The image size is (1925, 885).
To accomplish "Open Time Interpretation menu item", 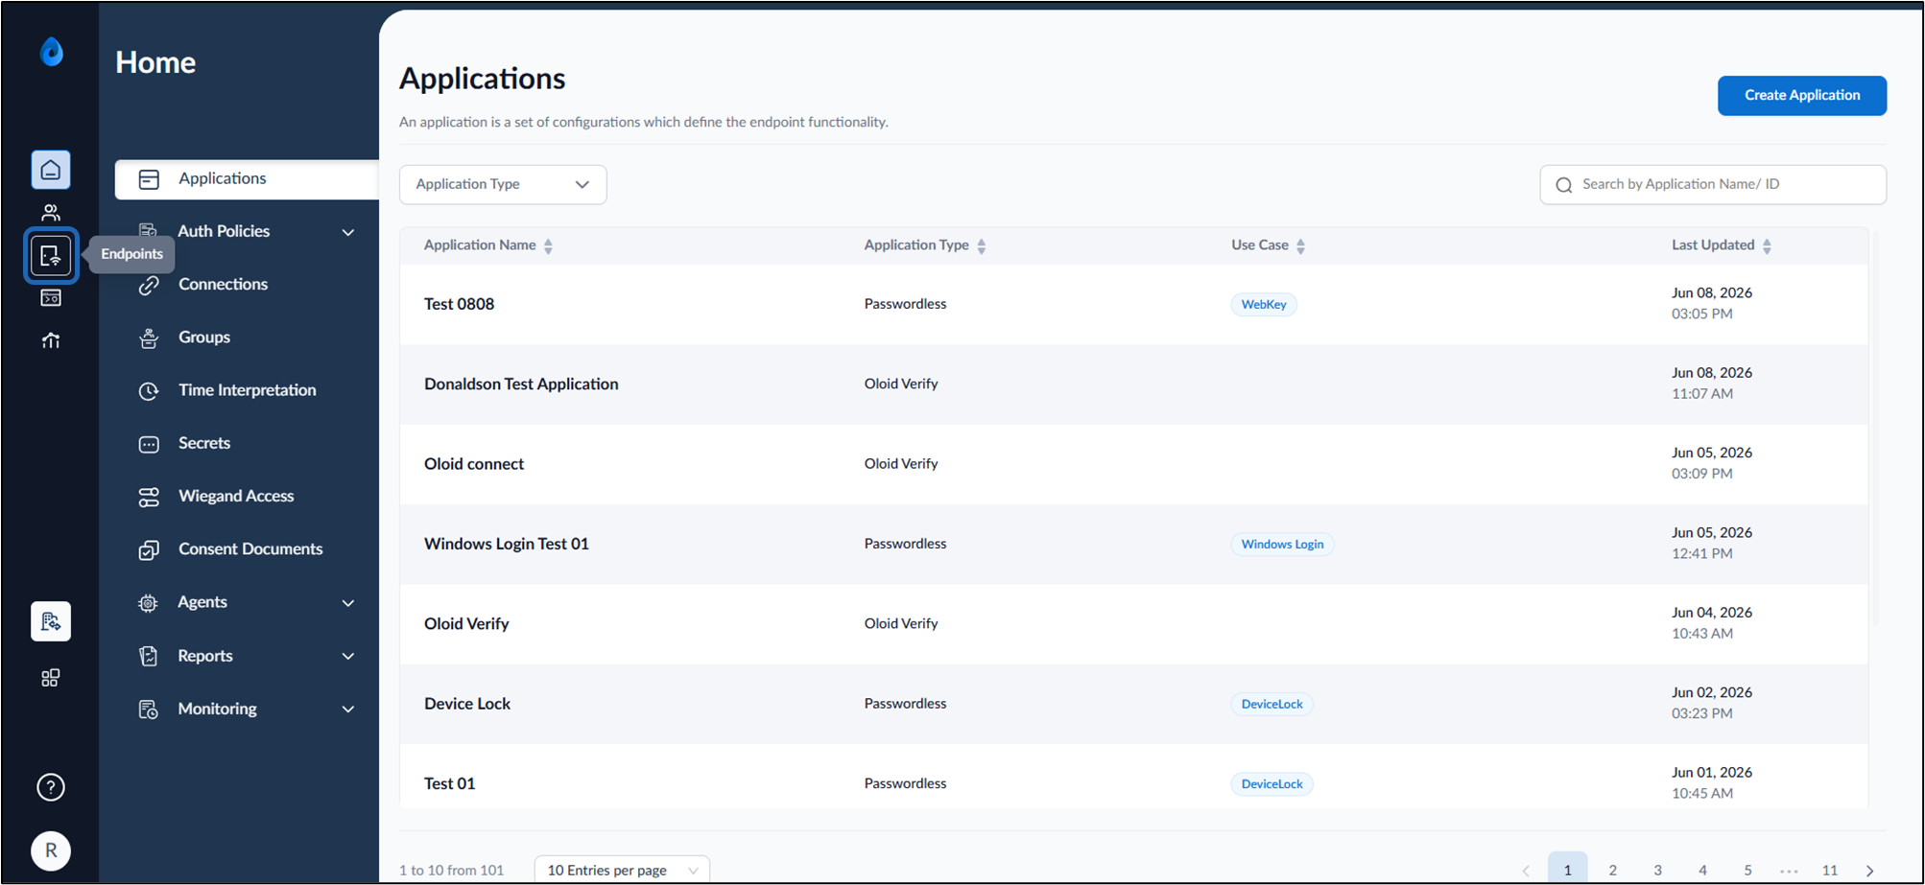I will 247,390.
